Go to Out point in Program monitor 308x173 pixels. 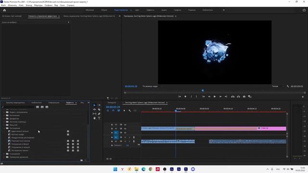(x=226, y=97)
